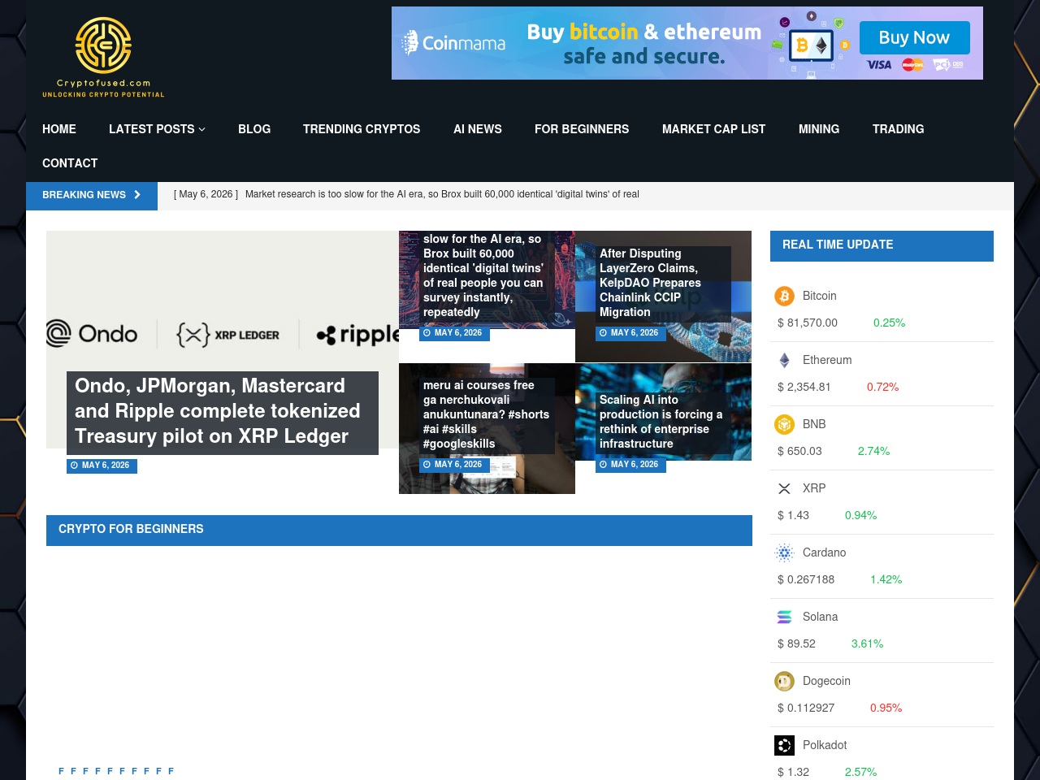Click the breaking news ticker headline
This screenshot has width=1040, height=780.
click(x=442, y=194)
